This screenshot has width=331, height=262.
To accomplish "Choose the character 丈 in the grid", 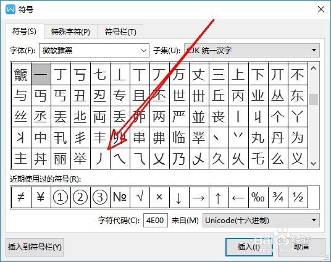I will [199, 75].
